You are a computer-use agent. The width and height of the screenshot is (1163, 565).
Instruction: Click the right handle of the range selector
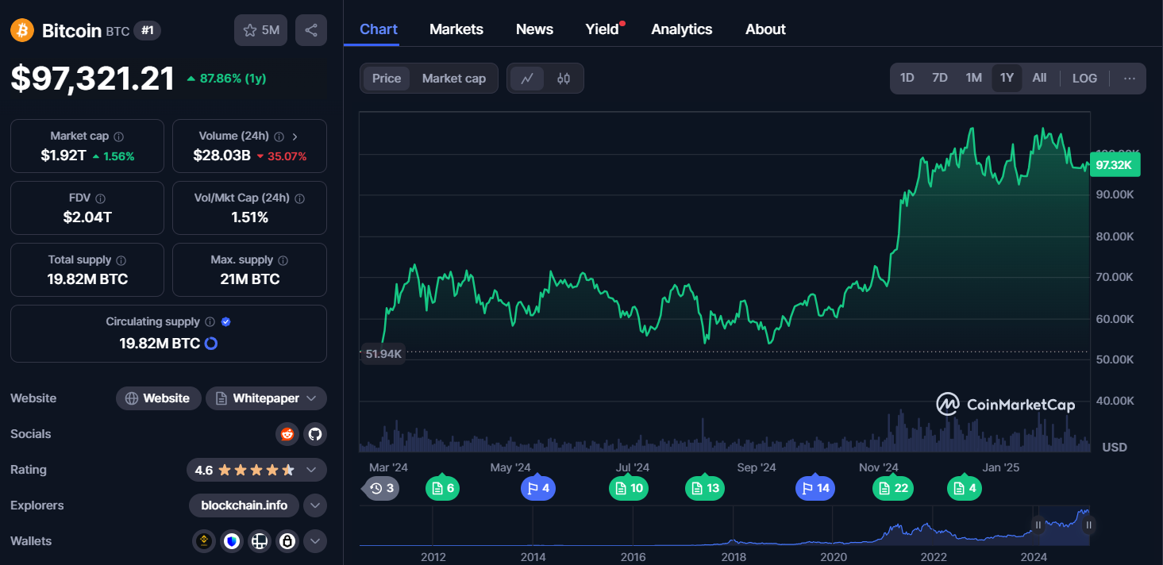pos(1089,525)
